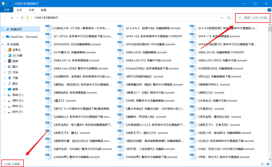272x167 pixels.
Task: Expand the 坚果云 tree node arrow
Action: tap(5, 50)
